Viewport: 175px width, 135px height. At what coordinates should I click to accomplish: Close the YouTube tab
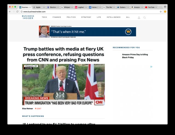tap(156, 7)
